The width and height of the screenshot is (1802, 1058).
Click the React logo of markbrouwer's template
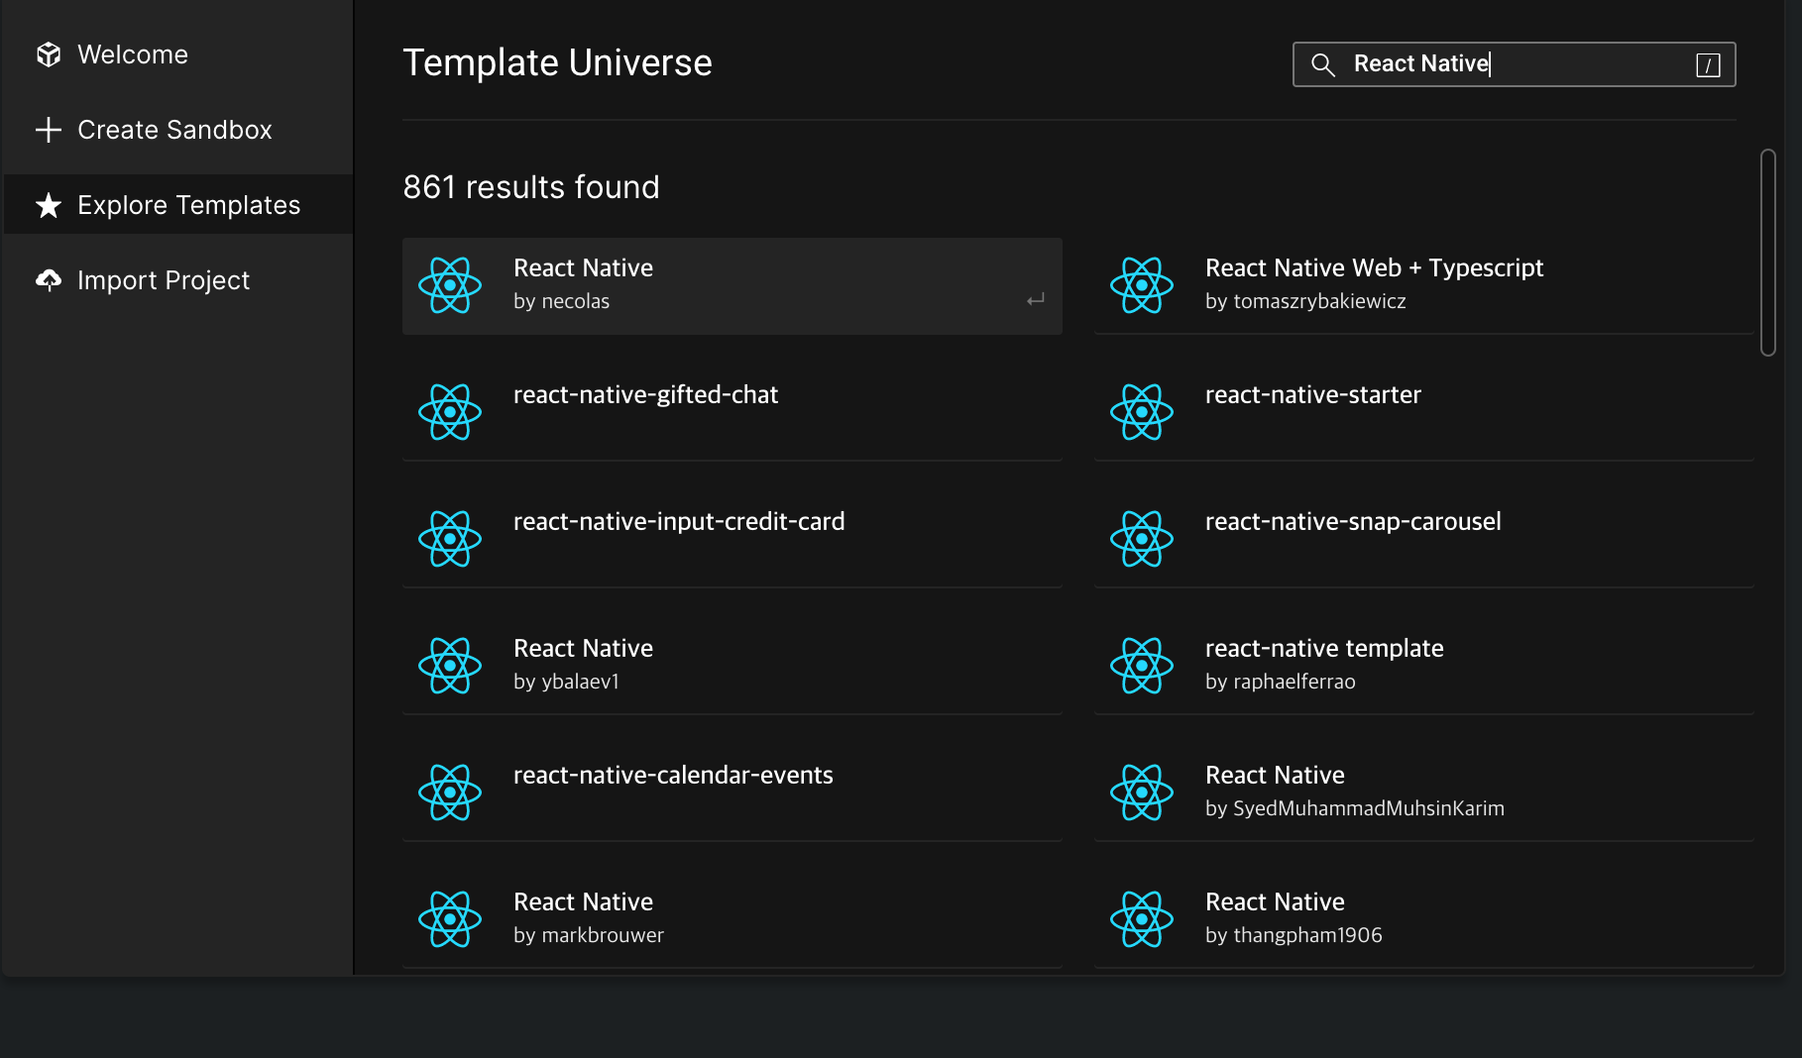(x=450, y=919)
